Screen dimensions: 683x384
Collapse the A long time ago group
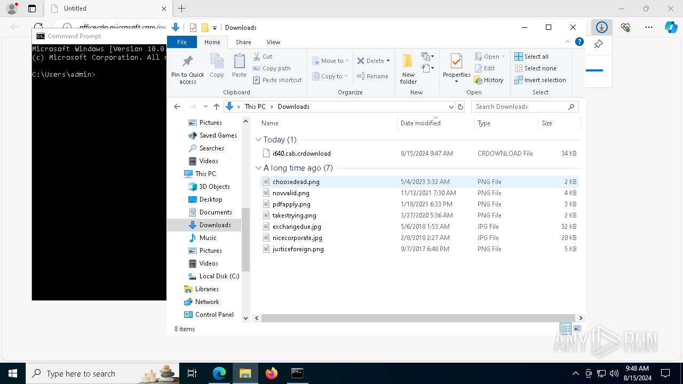[258, 168]
